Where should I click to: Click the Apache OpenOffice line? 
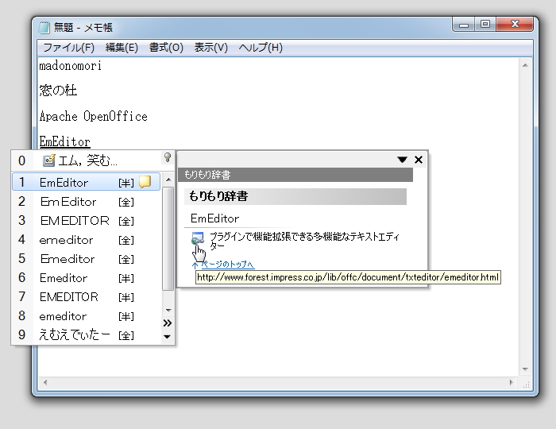(x=93, y=116)
